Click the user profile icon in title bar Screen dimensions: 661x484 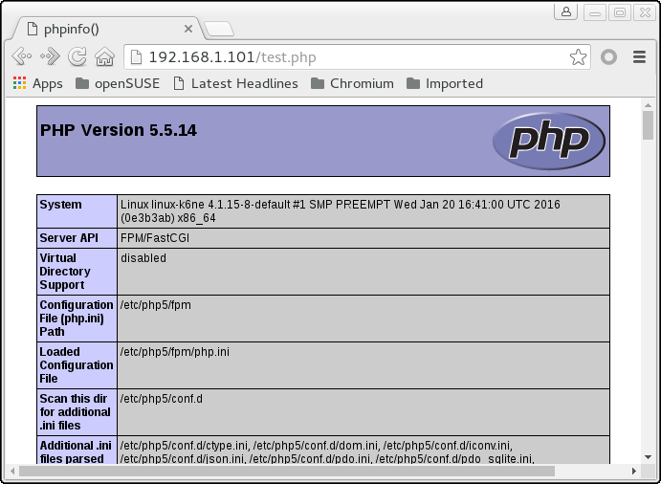pos(566,11)
